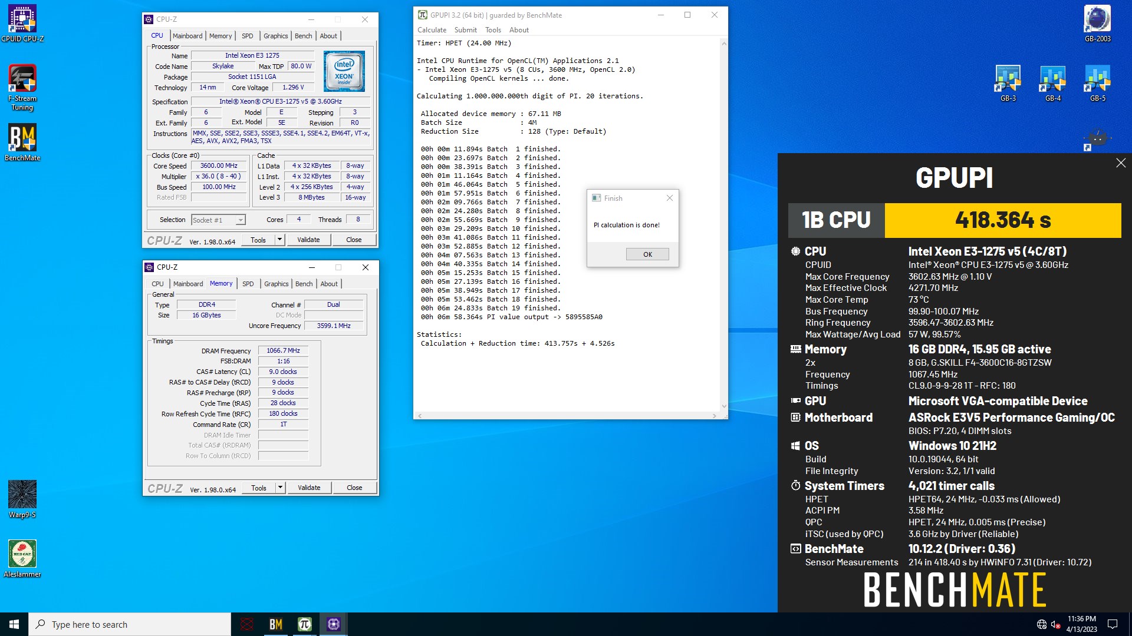Select Memory tab in top CPU-Z window
Image resolution: width=1132 pixels, height=636 pixels.
221,36
